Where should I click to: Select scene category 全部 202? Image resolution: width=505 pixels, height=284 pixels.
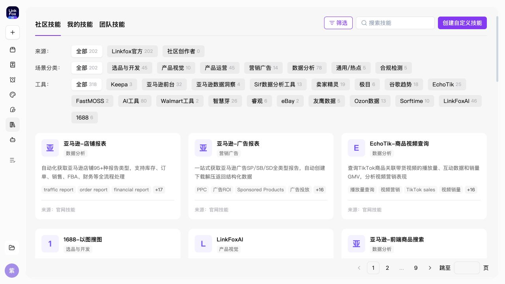(87, 68)
